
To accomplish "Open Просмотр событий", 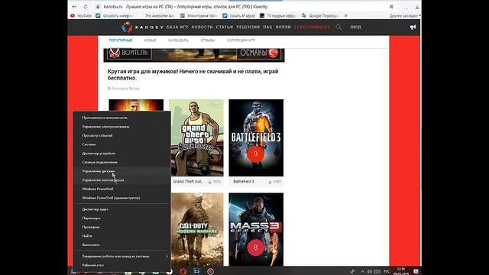I will pos(122,136).
